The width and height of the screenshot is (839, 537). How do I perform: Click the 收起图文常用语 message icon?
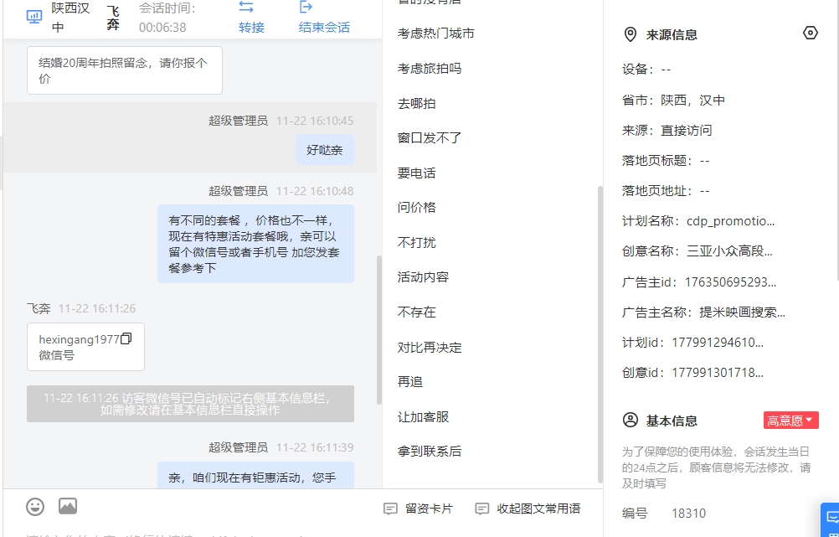482,509
